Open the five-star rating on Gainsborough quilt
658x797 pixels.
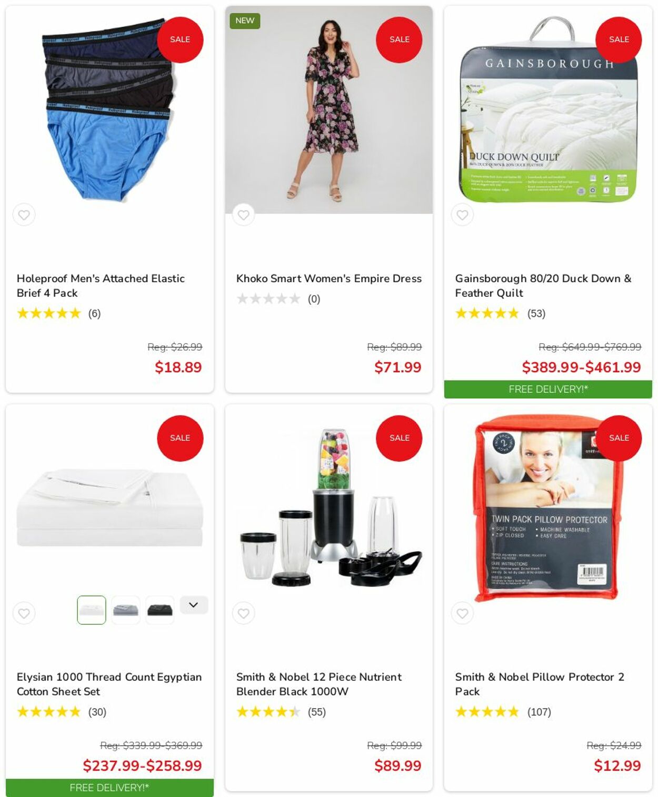pyautogui.click(x=487, y=313)
